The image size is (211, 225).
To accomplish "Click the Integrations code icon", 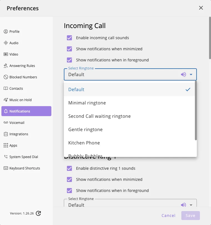I will (x=6, y=134).
